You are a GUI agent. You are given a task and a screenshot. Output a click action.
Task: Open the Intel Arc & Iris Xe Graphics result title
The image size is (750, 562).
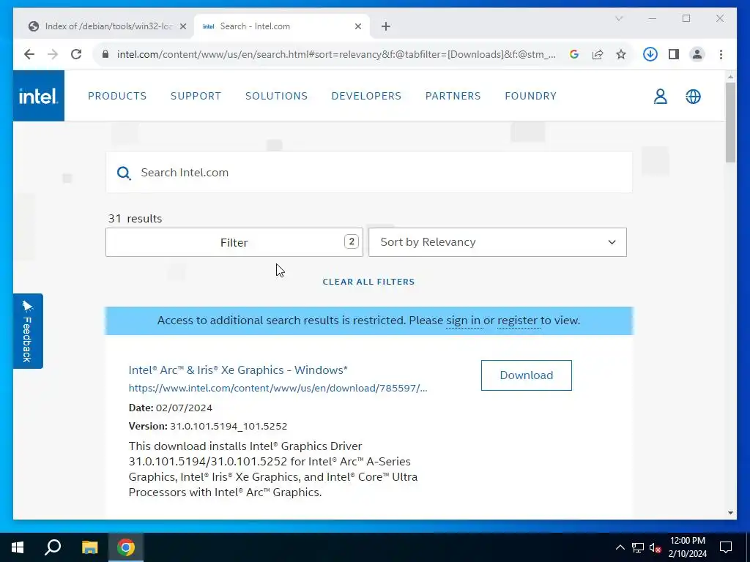coord(238,370)
